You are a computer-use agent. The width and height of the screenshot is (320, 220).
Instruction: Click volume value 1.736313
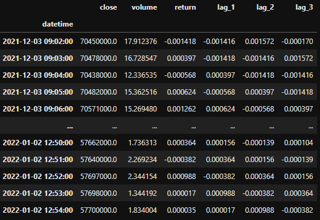click(x=142, y=143)
